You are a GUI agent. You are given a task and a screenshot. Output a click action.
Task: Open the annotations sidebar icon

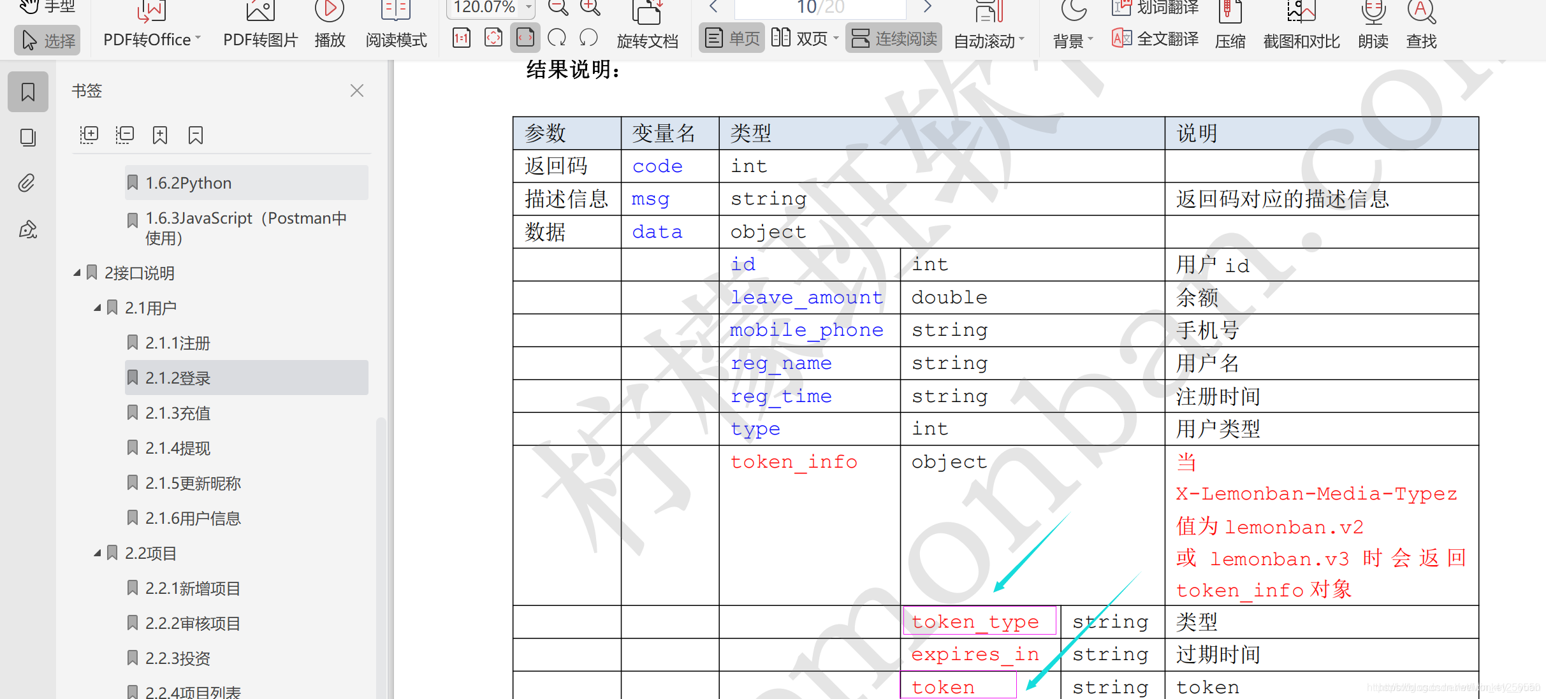[x=28, y=229]
